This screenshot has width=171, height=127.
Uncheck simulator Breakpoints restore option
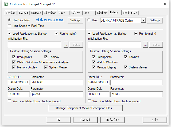14,57
